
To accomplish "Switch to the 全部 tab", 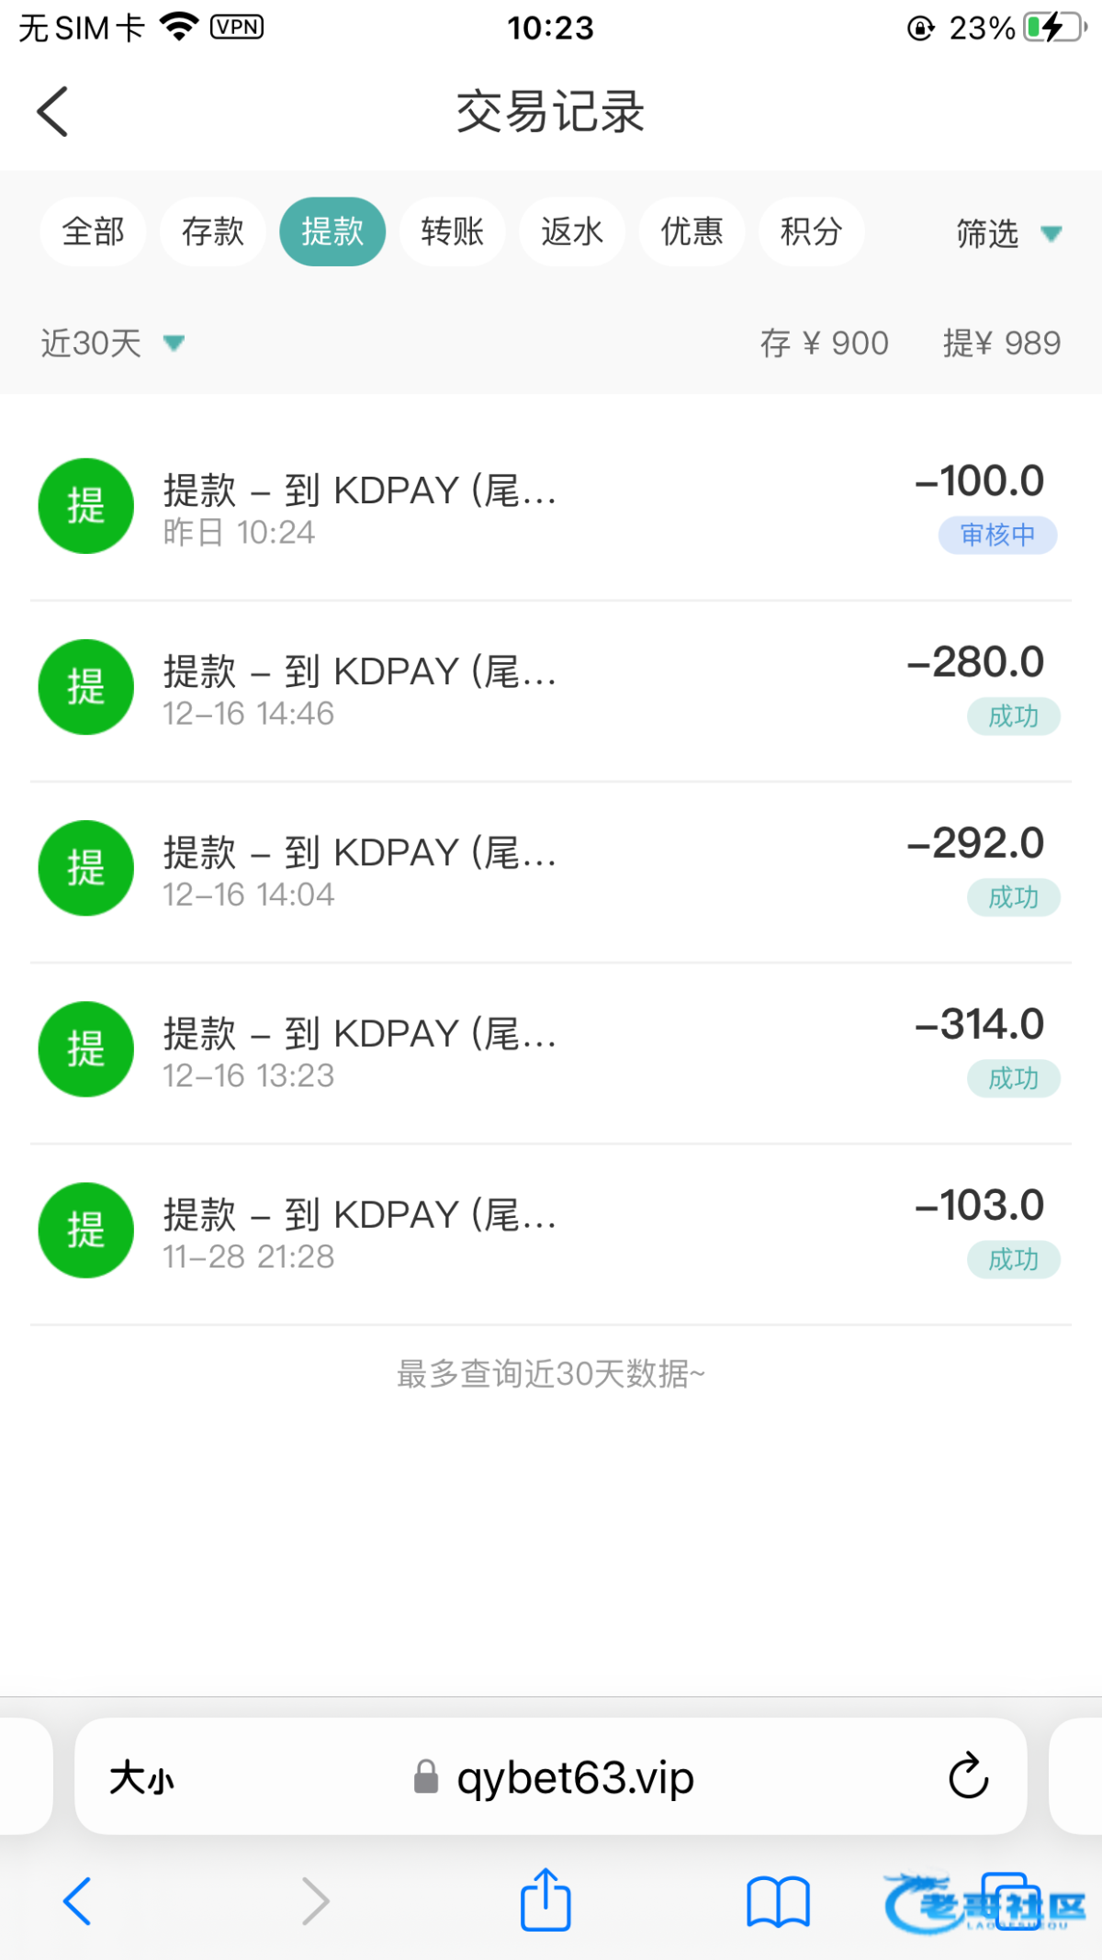I will [x=93, y=231].
